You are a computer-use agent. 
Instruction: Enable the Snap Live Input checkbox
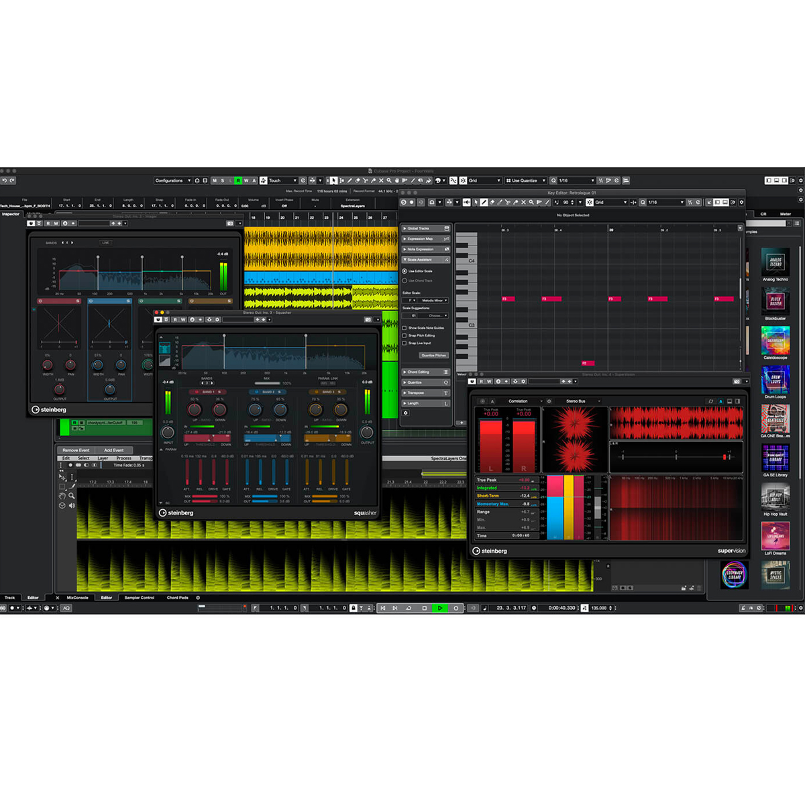405,343
